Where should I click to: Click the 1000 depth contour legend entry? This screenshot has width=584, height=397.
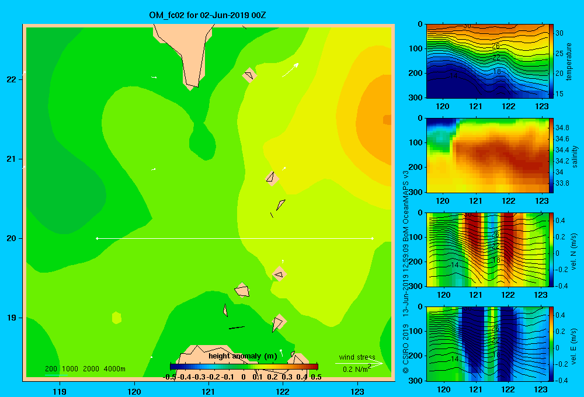[x=70, y=369]
